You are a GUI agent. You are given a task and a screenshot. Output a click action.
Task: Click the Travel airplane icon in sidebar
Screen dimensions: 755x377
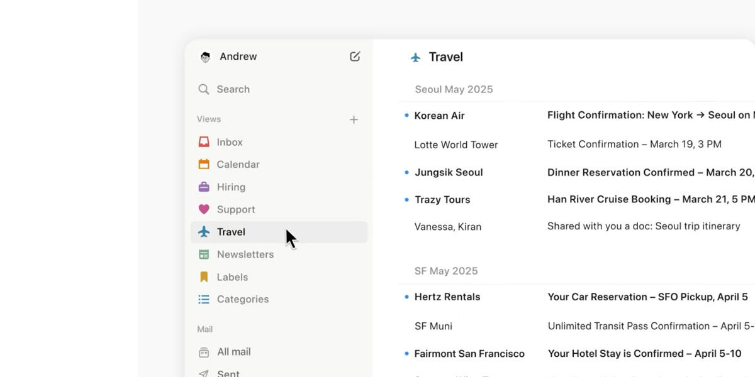click(x=204, y=232)
